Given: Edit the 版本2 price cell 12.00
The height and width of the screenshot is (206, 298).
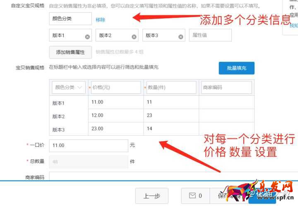Looking at the screenshot, I should pyautogui.click(x=116, y=115).
